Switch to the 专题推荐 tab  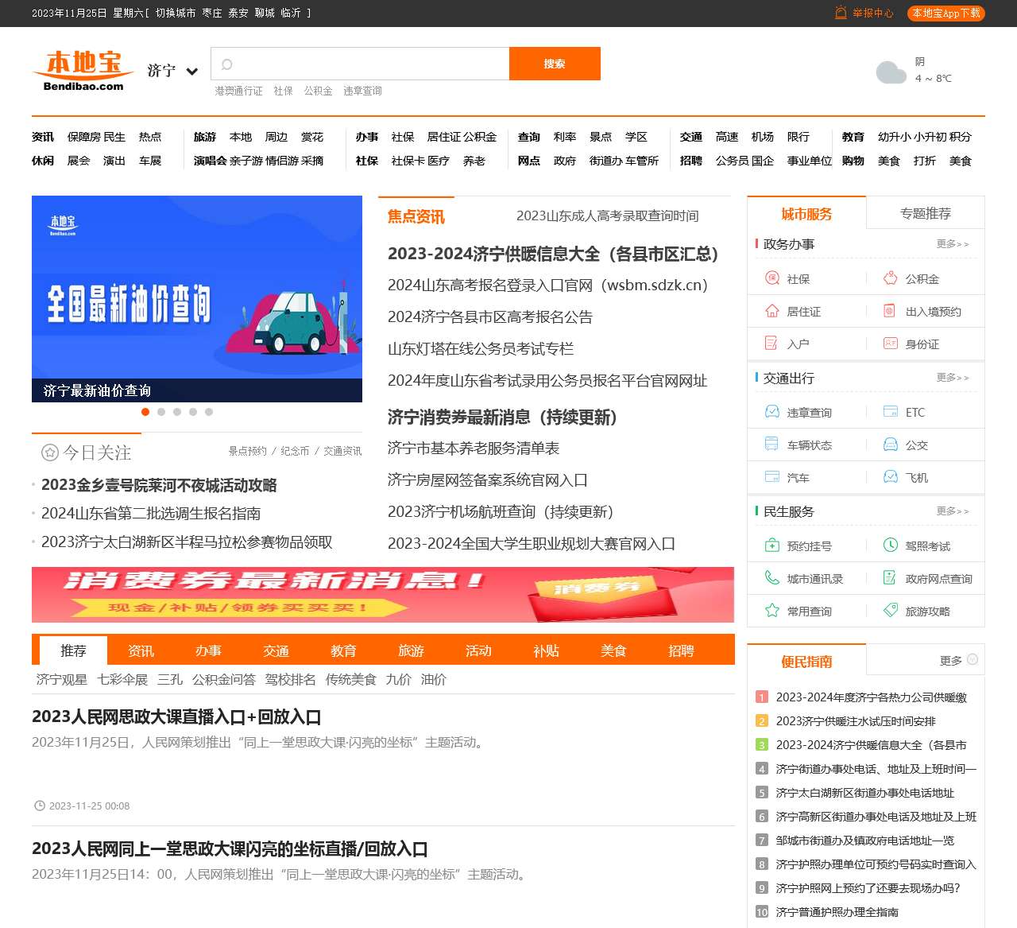[926, 214]
